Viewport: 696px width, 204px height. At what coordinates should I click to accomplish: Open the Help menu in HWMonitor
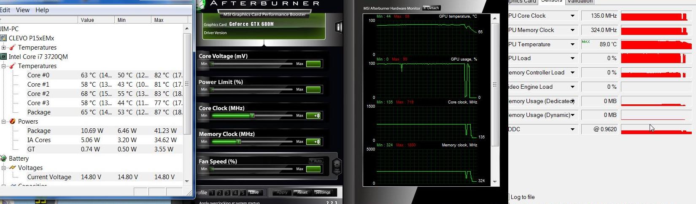42,10
